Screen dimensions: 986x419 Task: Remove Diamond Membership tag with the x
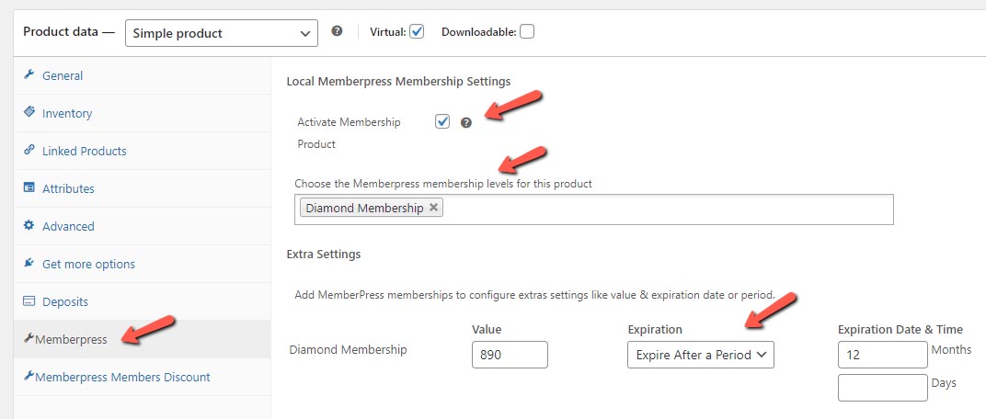(x=433, y=208)
